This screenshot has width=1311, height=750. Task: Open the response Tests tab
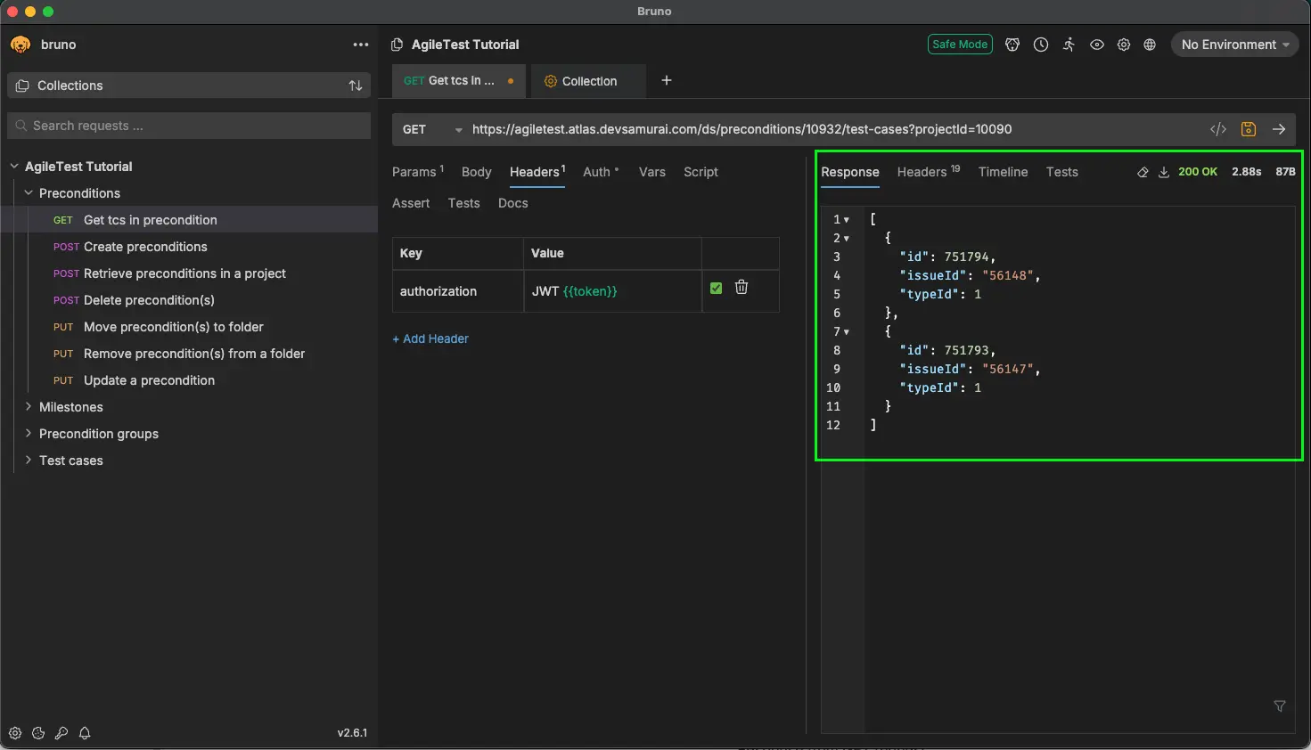[x=1062, y=172]
